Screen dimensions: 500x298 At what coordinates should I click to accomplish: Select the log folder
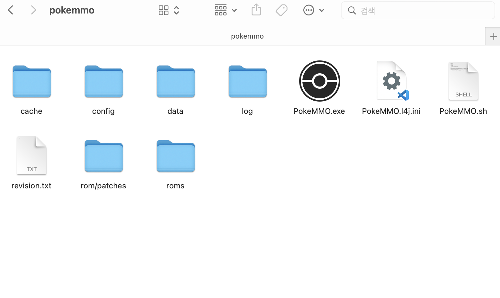coord(247,82)
